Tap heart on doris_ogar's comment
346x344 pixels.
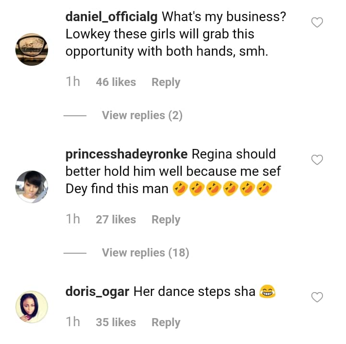(317, 297)
